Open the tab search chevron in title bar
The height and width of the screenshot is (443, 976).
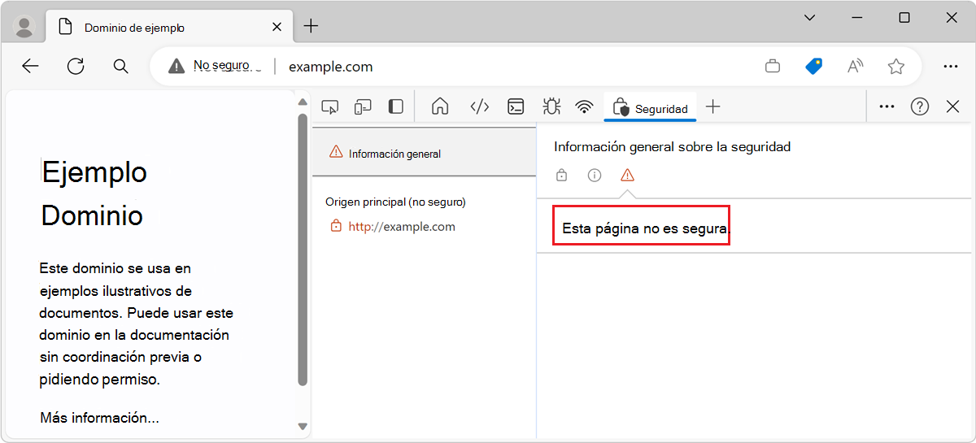[x=809, y=18]
